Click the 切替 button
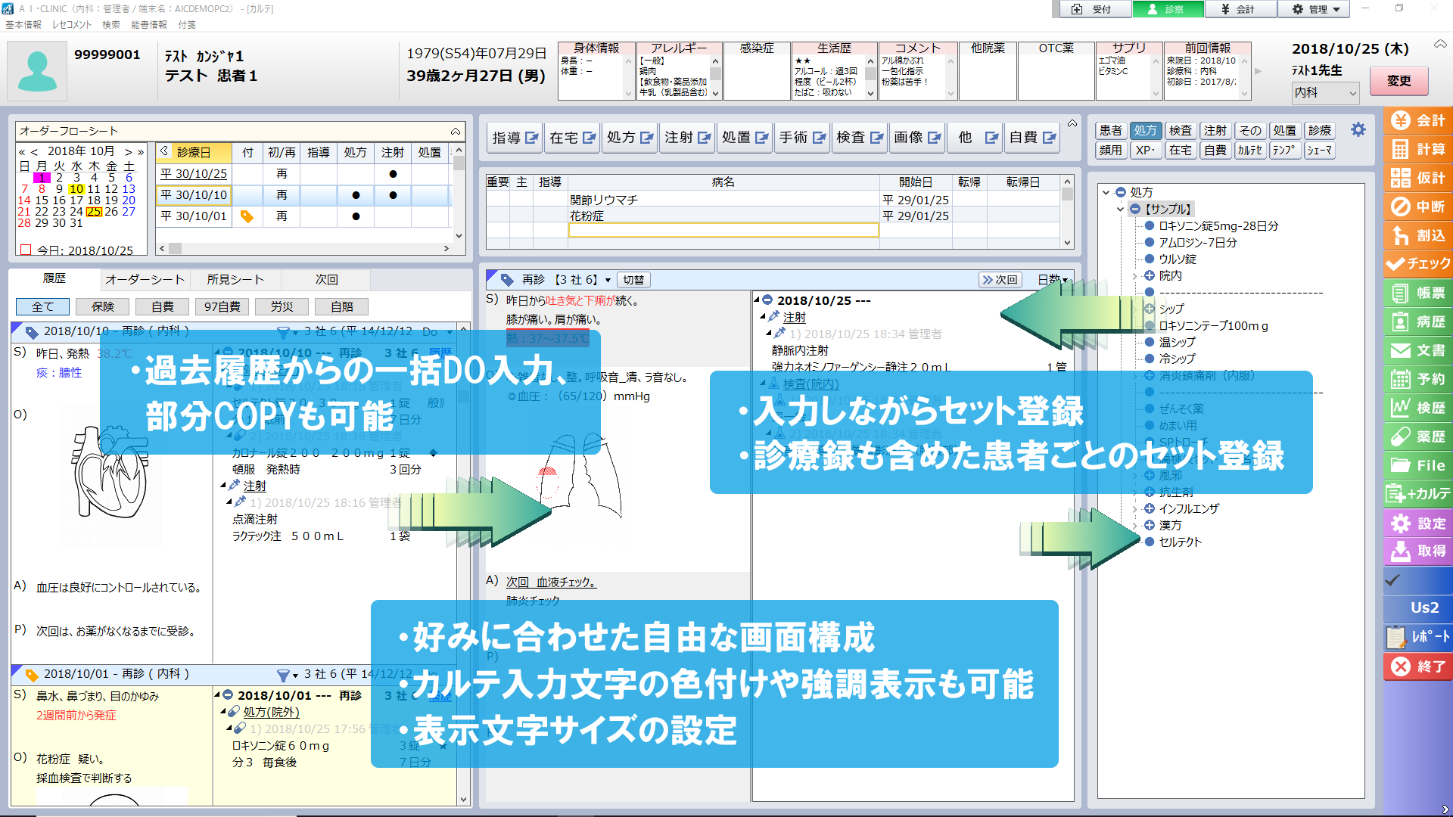 633,280
